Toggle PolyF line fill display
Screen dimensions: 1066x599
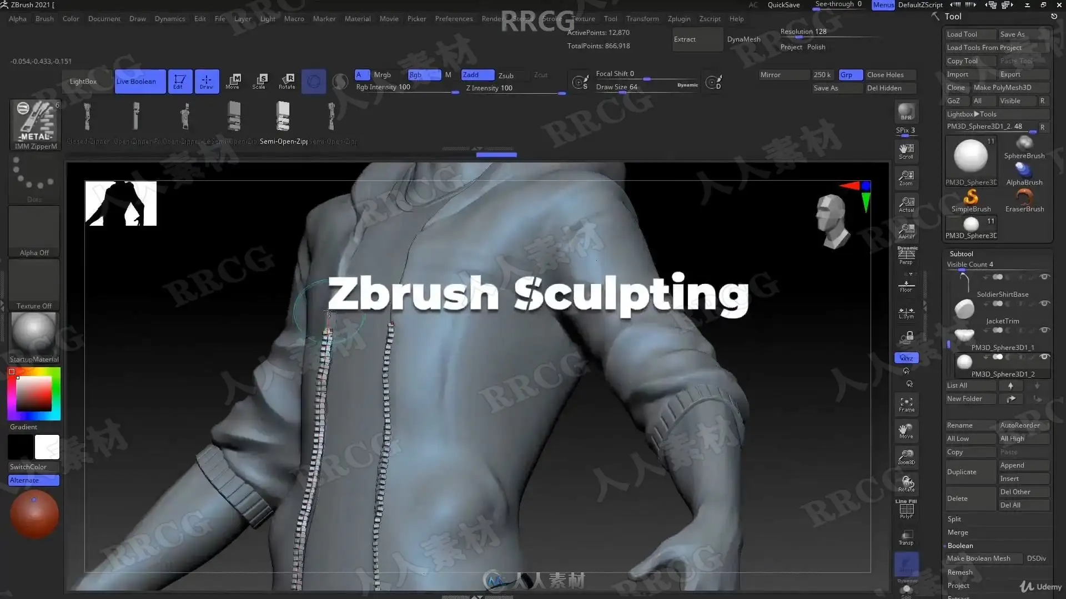(906, 509)
